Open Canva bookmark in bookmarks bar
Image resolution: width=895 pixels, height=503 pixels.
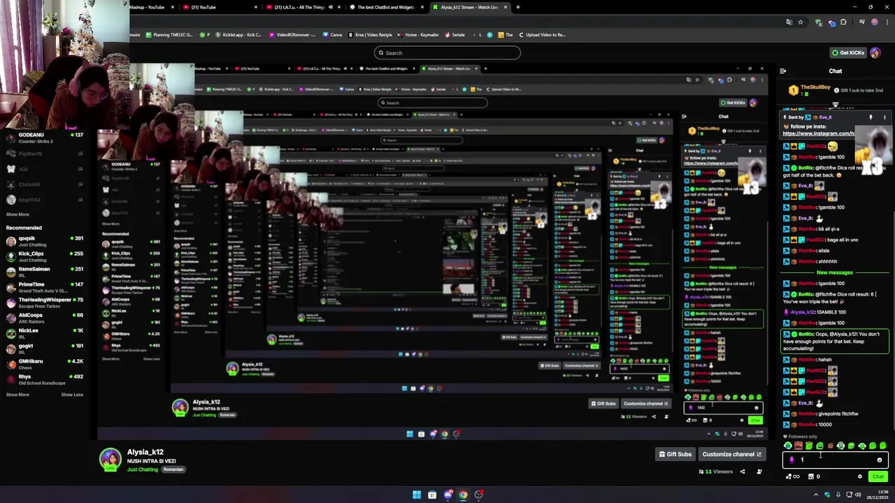[x=332, y=35]
